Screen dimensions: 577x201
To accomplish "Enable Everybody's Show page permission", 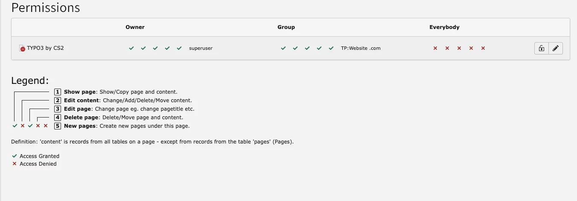I will [435, 49].
